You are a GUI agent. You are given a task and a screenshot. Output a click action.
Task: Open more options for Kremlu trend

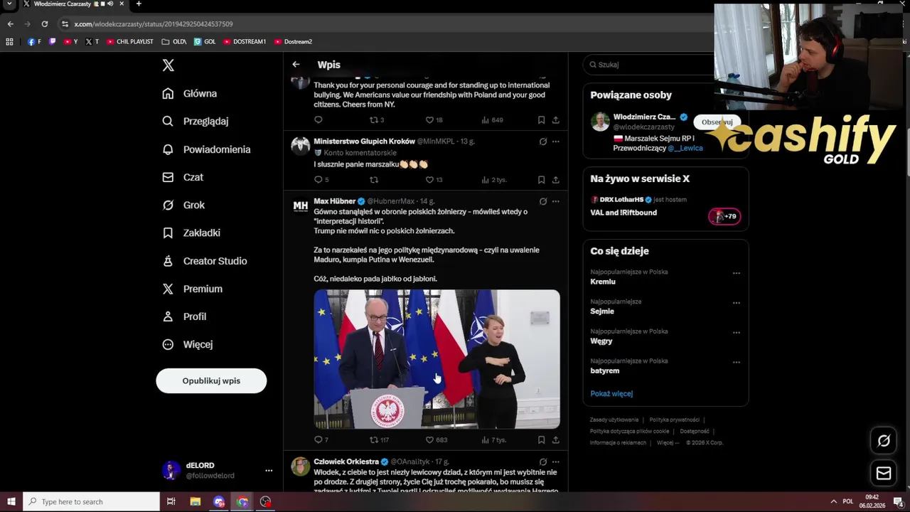tap(737, 273)
